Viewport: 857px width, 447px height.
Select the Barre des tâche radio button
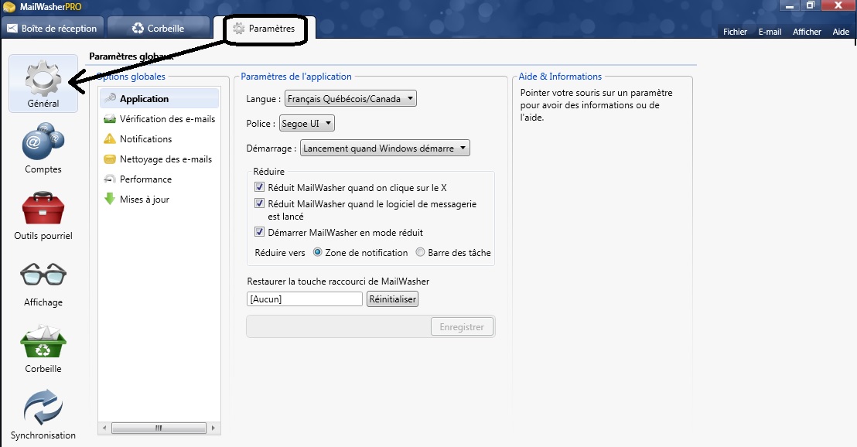[x=420, y=252]
